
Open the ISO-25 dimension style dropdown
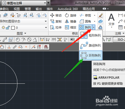click(x=119, y=40)
